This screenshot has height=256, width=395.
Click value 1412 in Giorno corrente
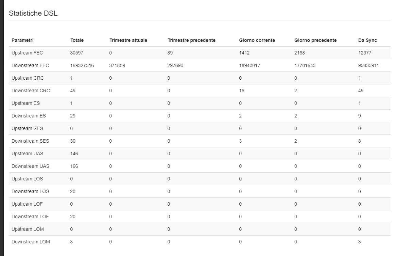(244, 53)
